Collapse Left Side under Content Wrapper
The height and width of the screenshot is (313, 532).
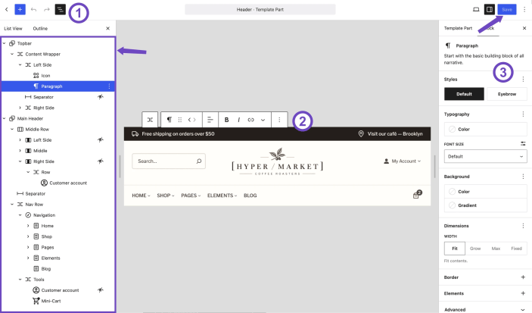(20, 65)
